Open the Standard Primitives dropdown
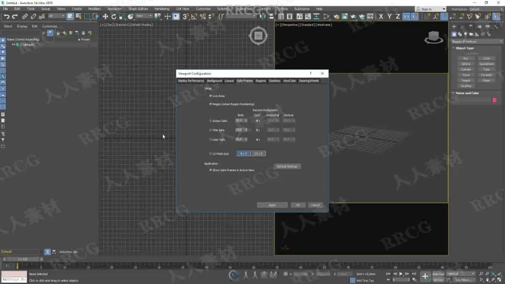Screen dimensions: 505x284 coord(477,41)
